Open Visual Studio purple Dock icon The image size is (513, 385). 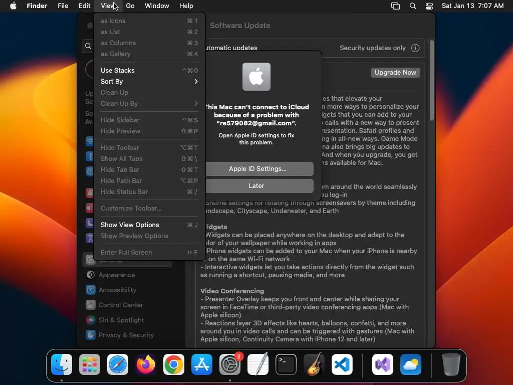coord(382,364)
